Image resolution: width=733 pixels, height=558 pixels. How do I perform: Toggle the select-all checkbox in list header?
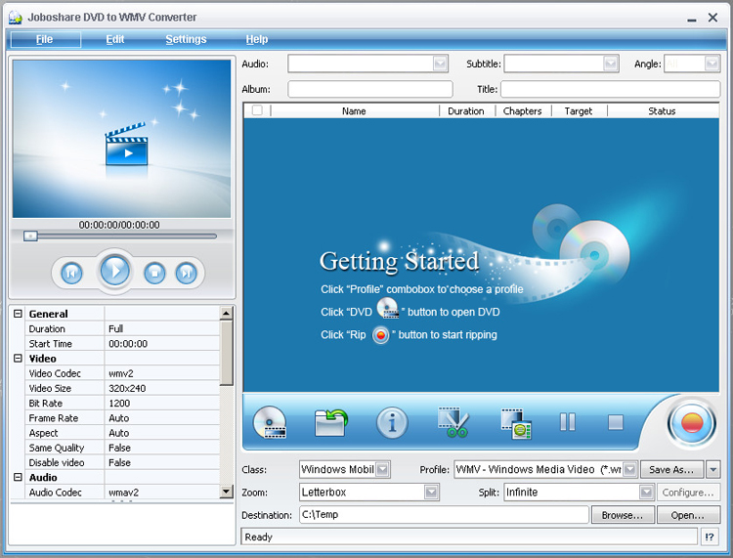click(257, 110)
